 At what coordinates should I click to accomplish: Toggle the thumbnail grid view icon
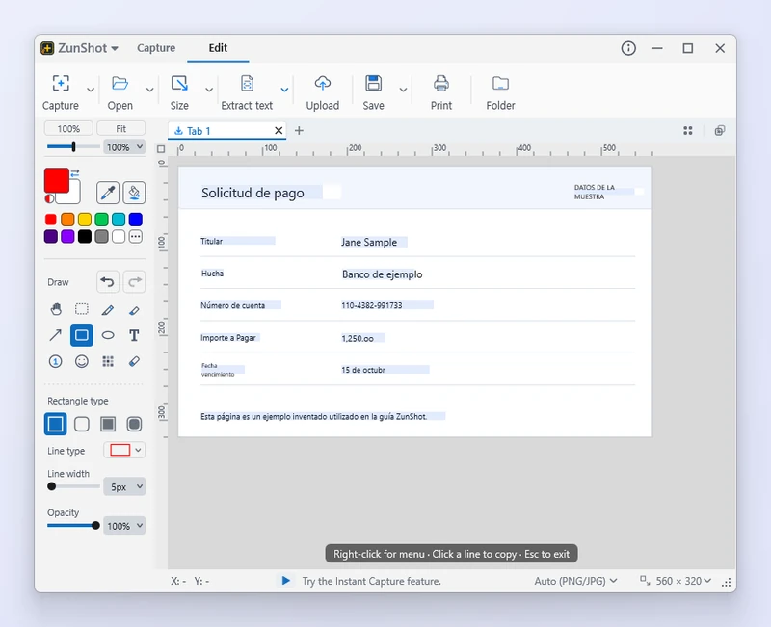[x=688, y=131]
